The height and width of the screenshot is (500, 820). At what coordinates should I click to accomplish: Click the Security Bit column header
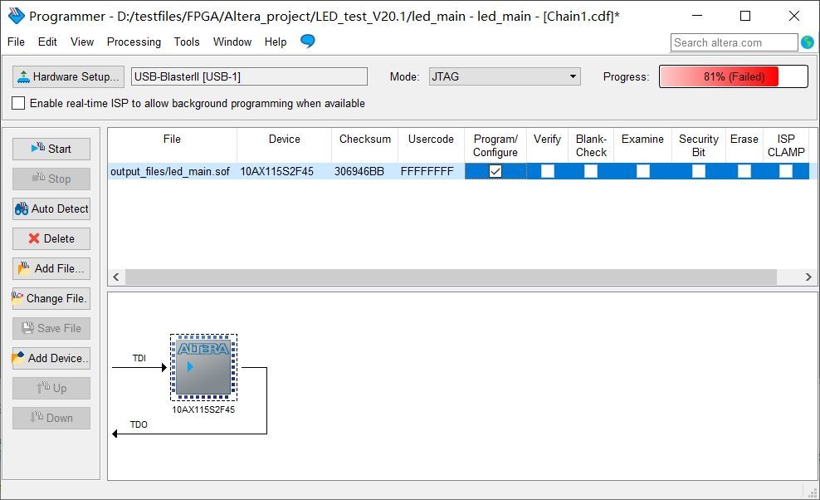coord(699,145)
